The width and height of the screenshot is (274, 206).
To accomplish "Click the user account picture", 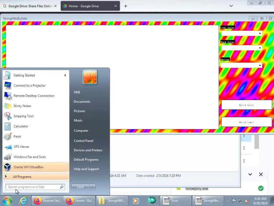I will (x=90, y=77).
